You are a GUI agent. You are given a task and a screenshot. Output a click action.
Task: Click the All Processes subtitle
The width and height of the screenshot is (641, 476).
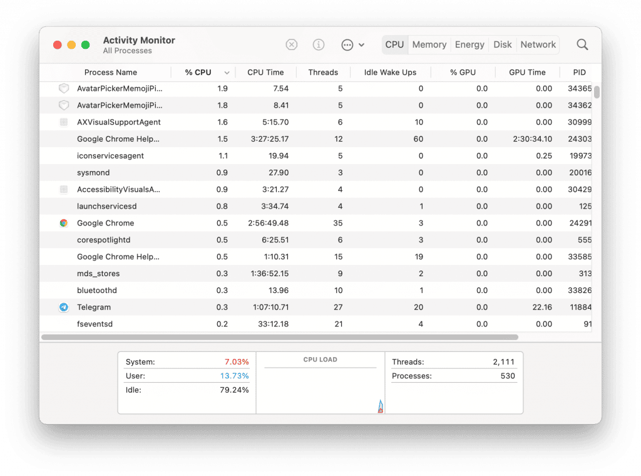pyautogui.click(x=127, y=51)
